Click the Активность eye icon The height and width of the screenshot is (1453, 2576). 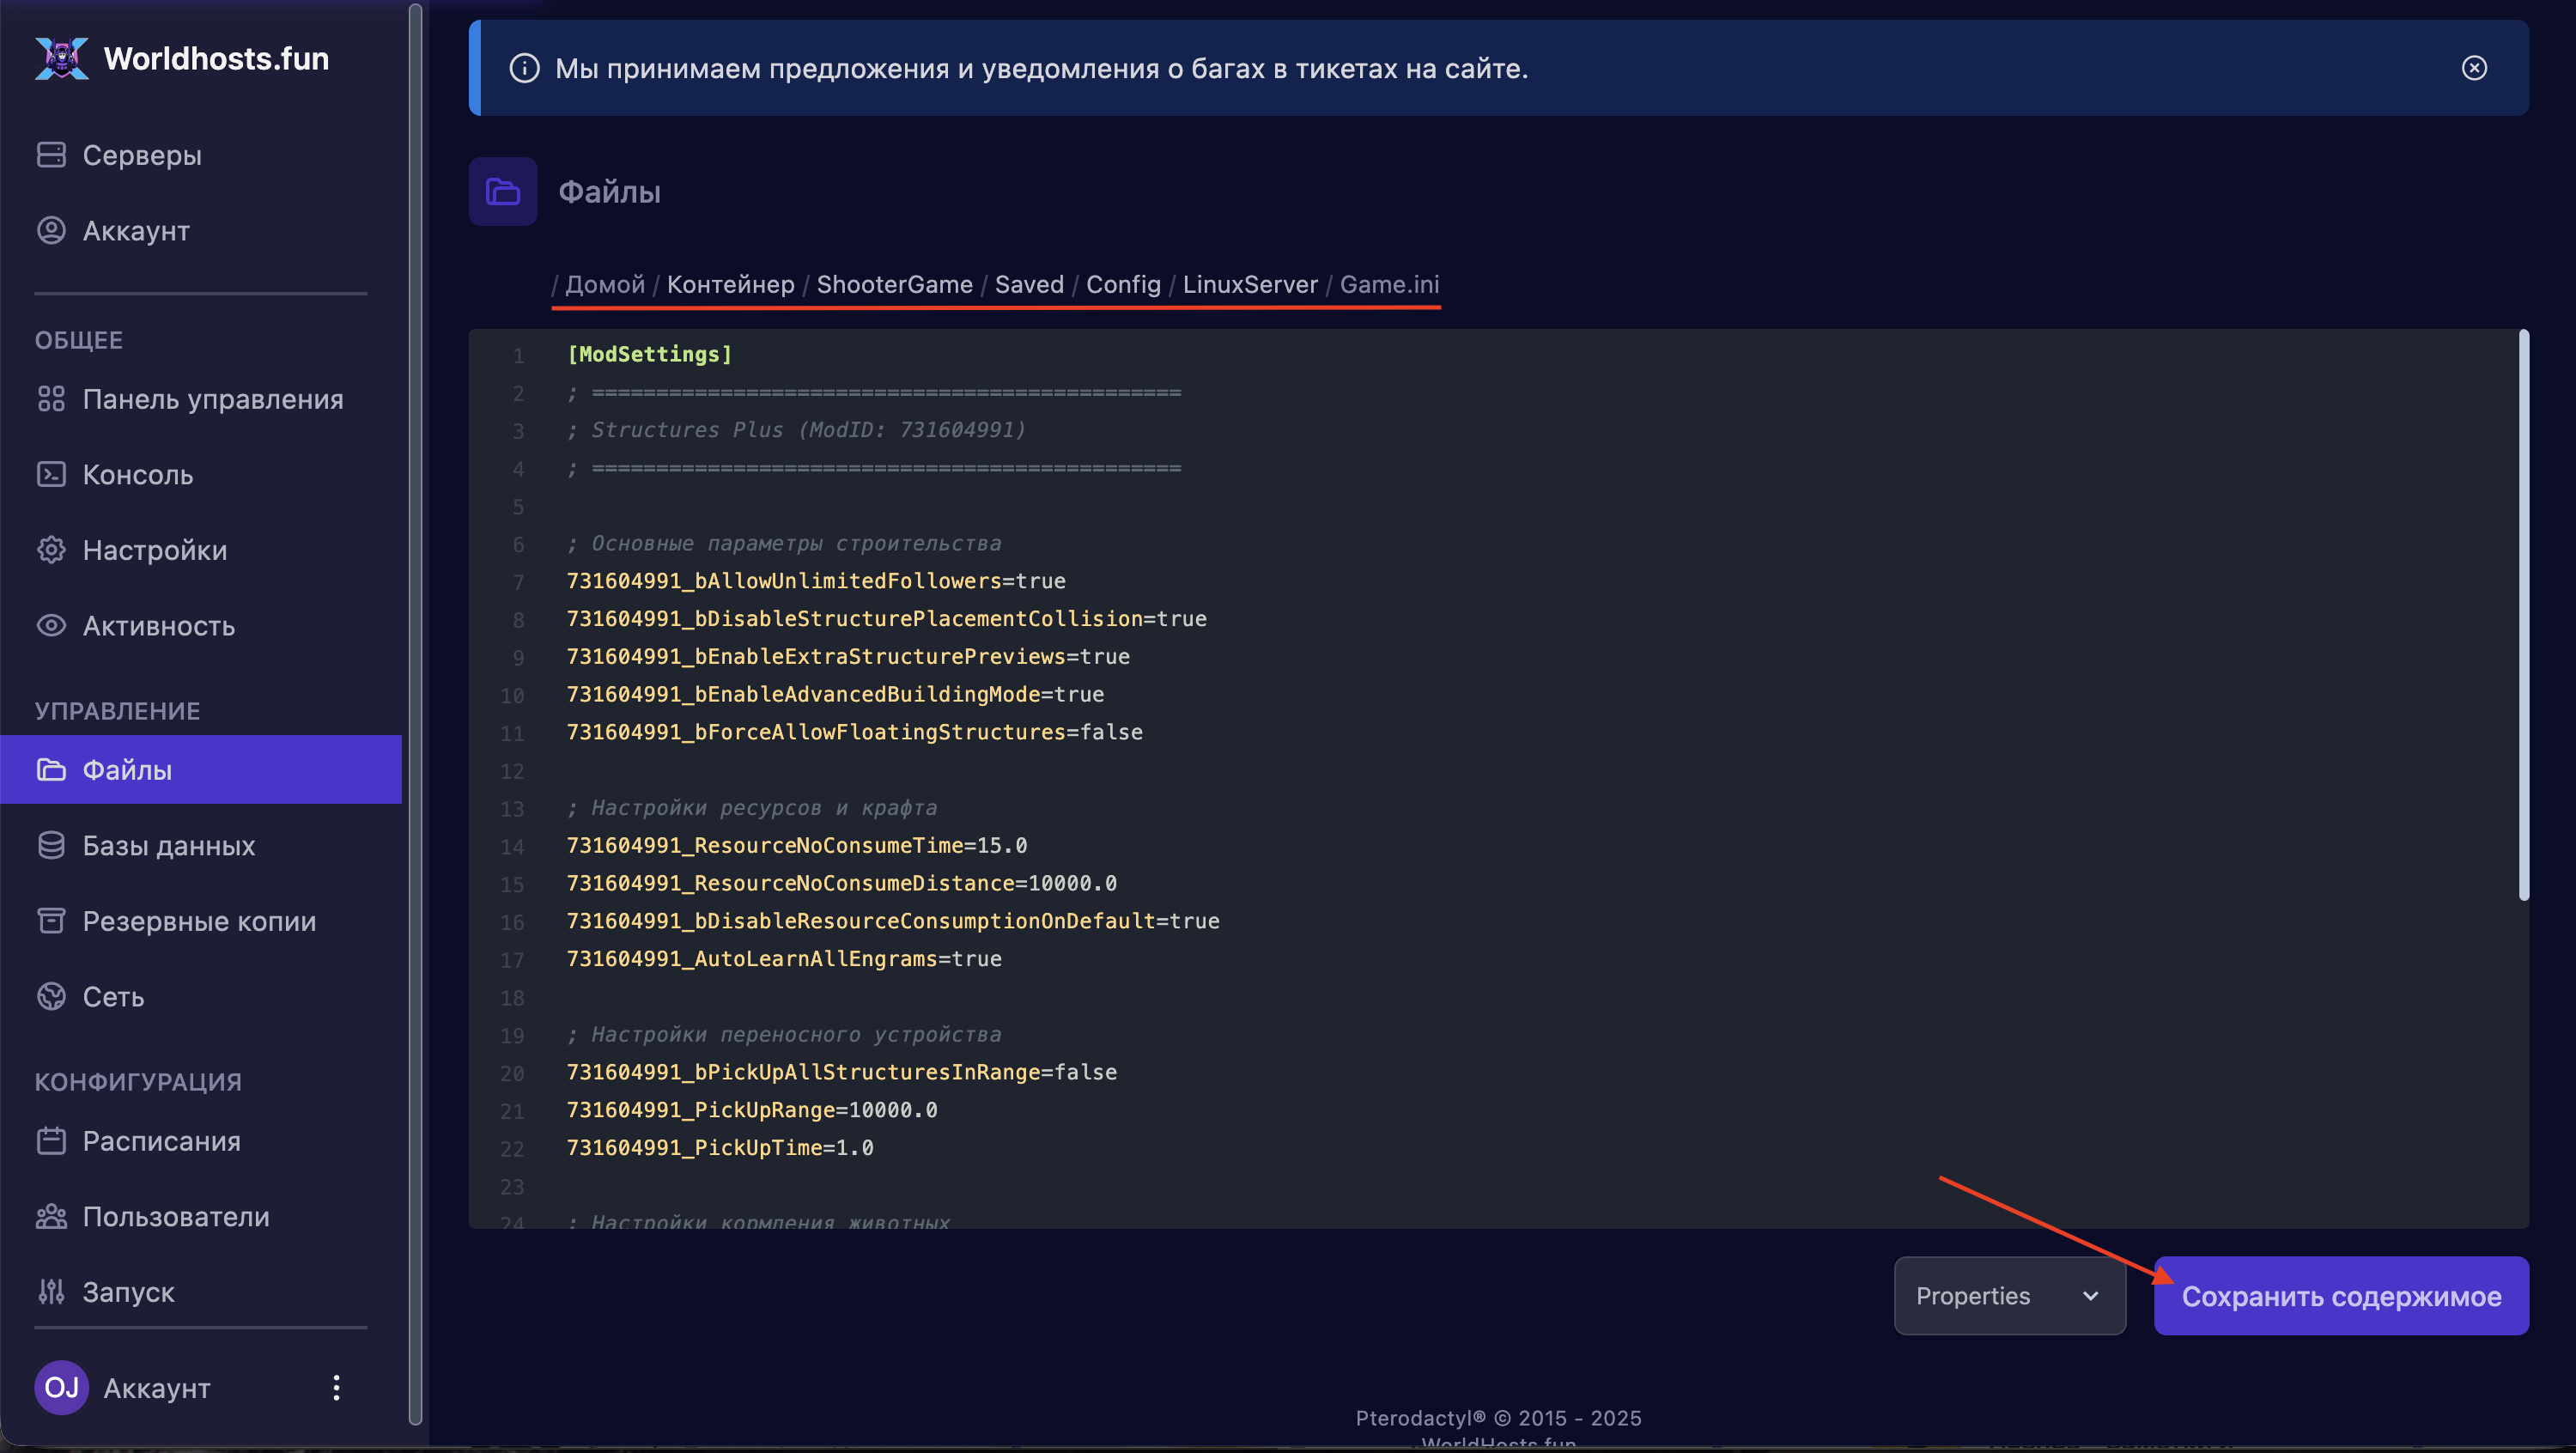(x=51, y=626)
